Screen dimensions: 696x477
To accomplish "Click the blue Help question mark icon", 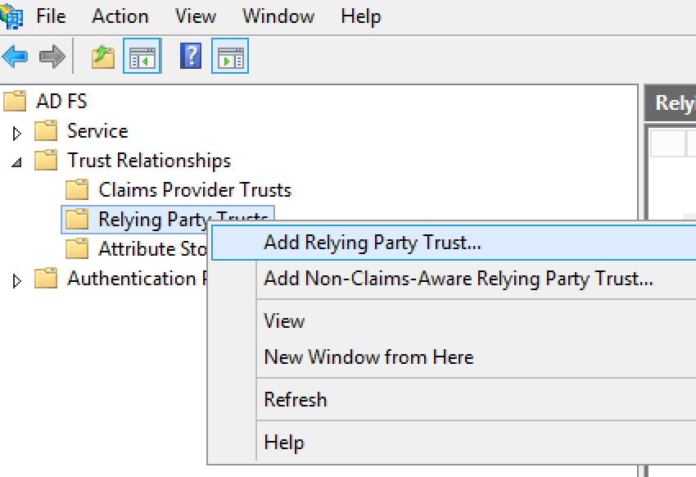I will click(x=191, y=57).
